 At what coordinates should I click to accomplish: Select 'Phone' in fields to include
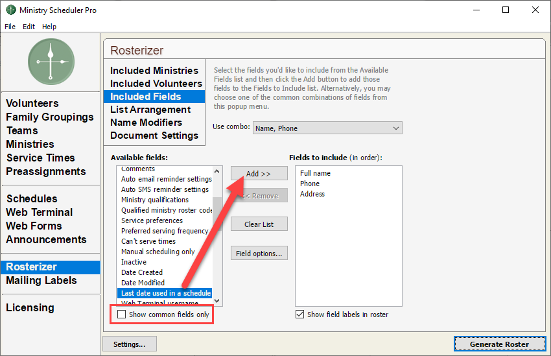pos(310,184)
